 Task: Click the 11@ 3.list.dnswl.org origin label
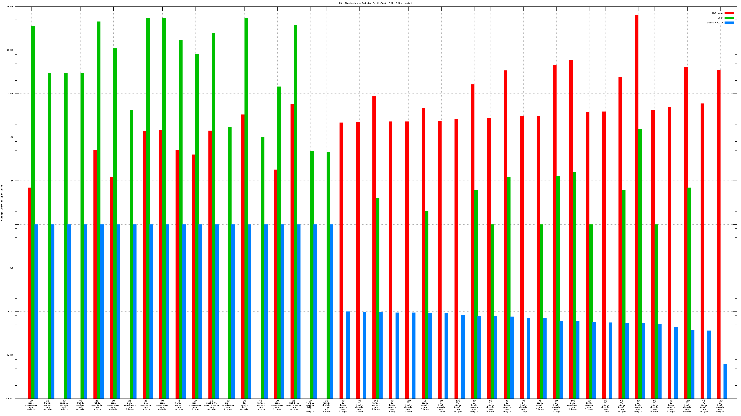coord(458,406)
